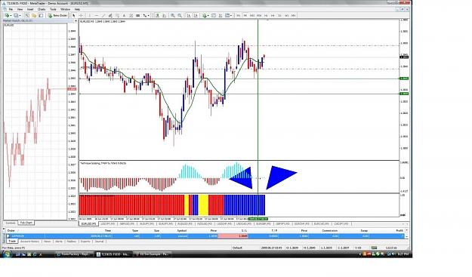Click the Windows Start orb
The height and width of the screenshot is (277, 472).
7,254
